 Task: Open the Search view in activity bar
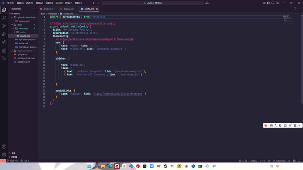[x=4, y=18]
